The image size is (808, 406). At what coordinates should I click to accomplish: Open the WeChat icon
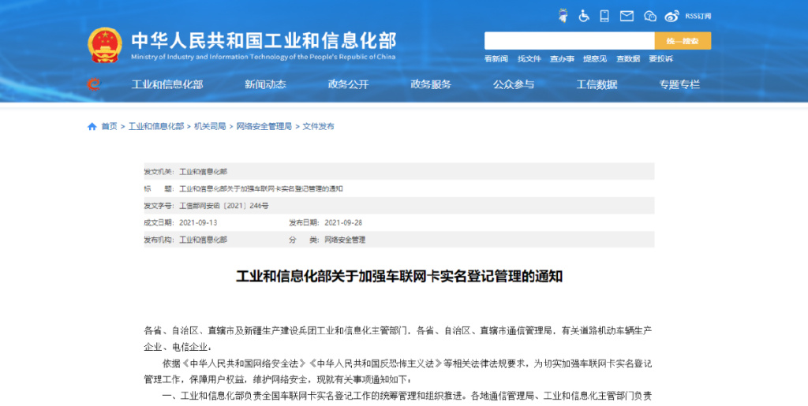tap(650, 16)
